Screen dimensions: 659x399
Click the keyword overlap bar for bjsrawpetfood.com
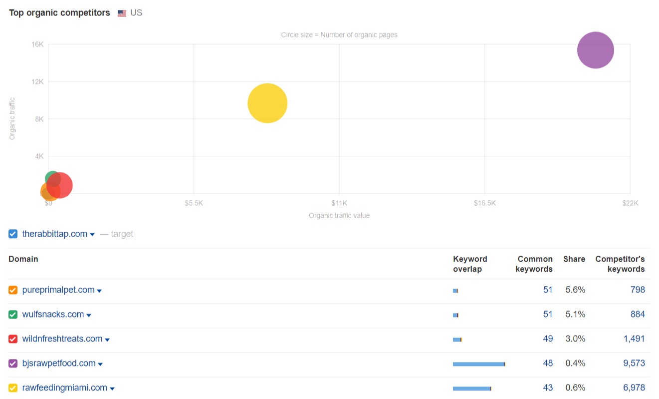[x=479, y=364]
